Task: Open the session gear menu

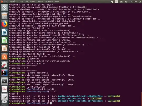Action: 140,2
